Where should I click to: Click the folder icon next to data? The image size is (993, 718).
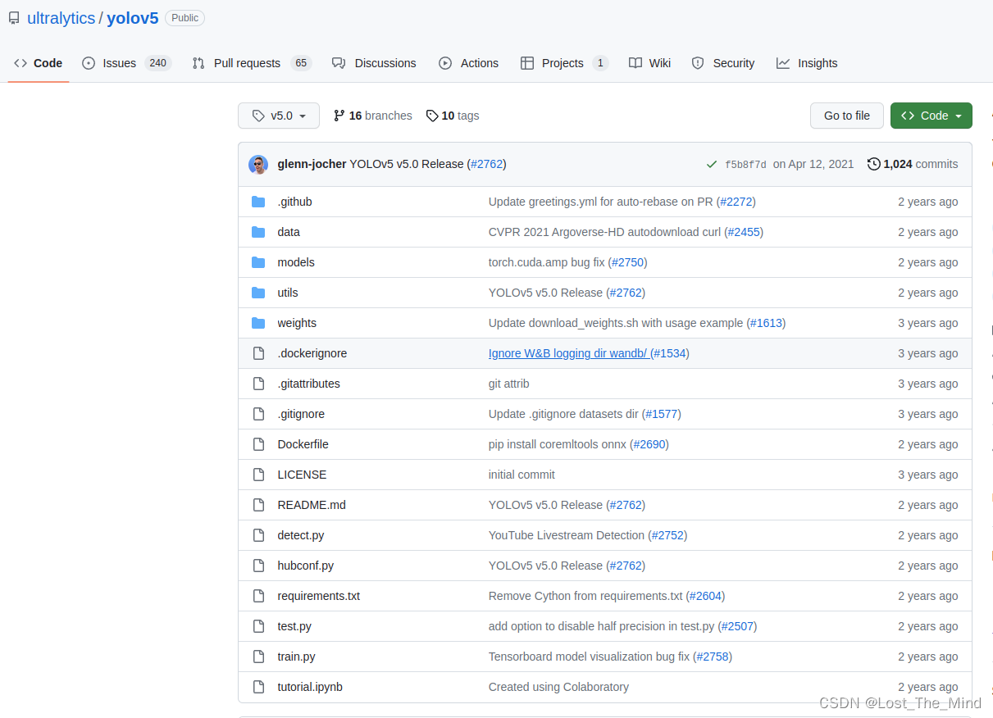[x=258, y=232]
